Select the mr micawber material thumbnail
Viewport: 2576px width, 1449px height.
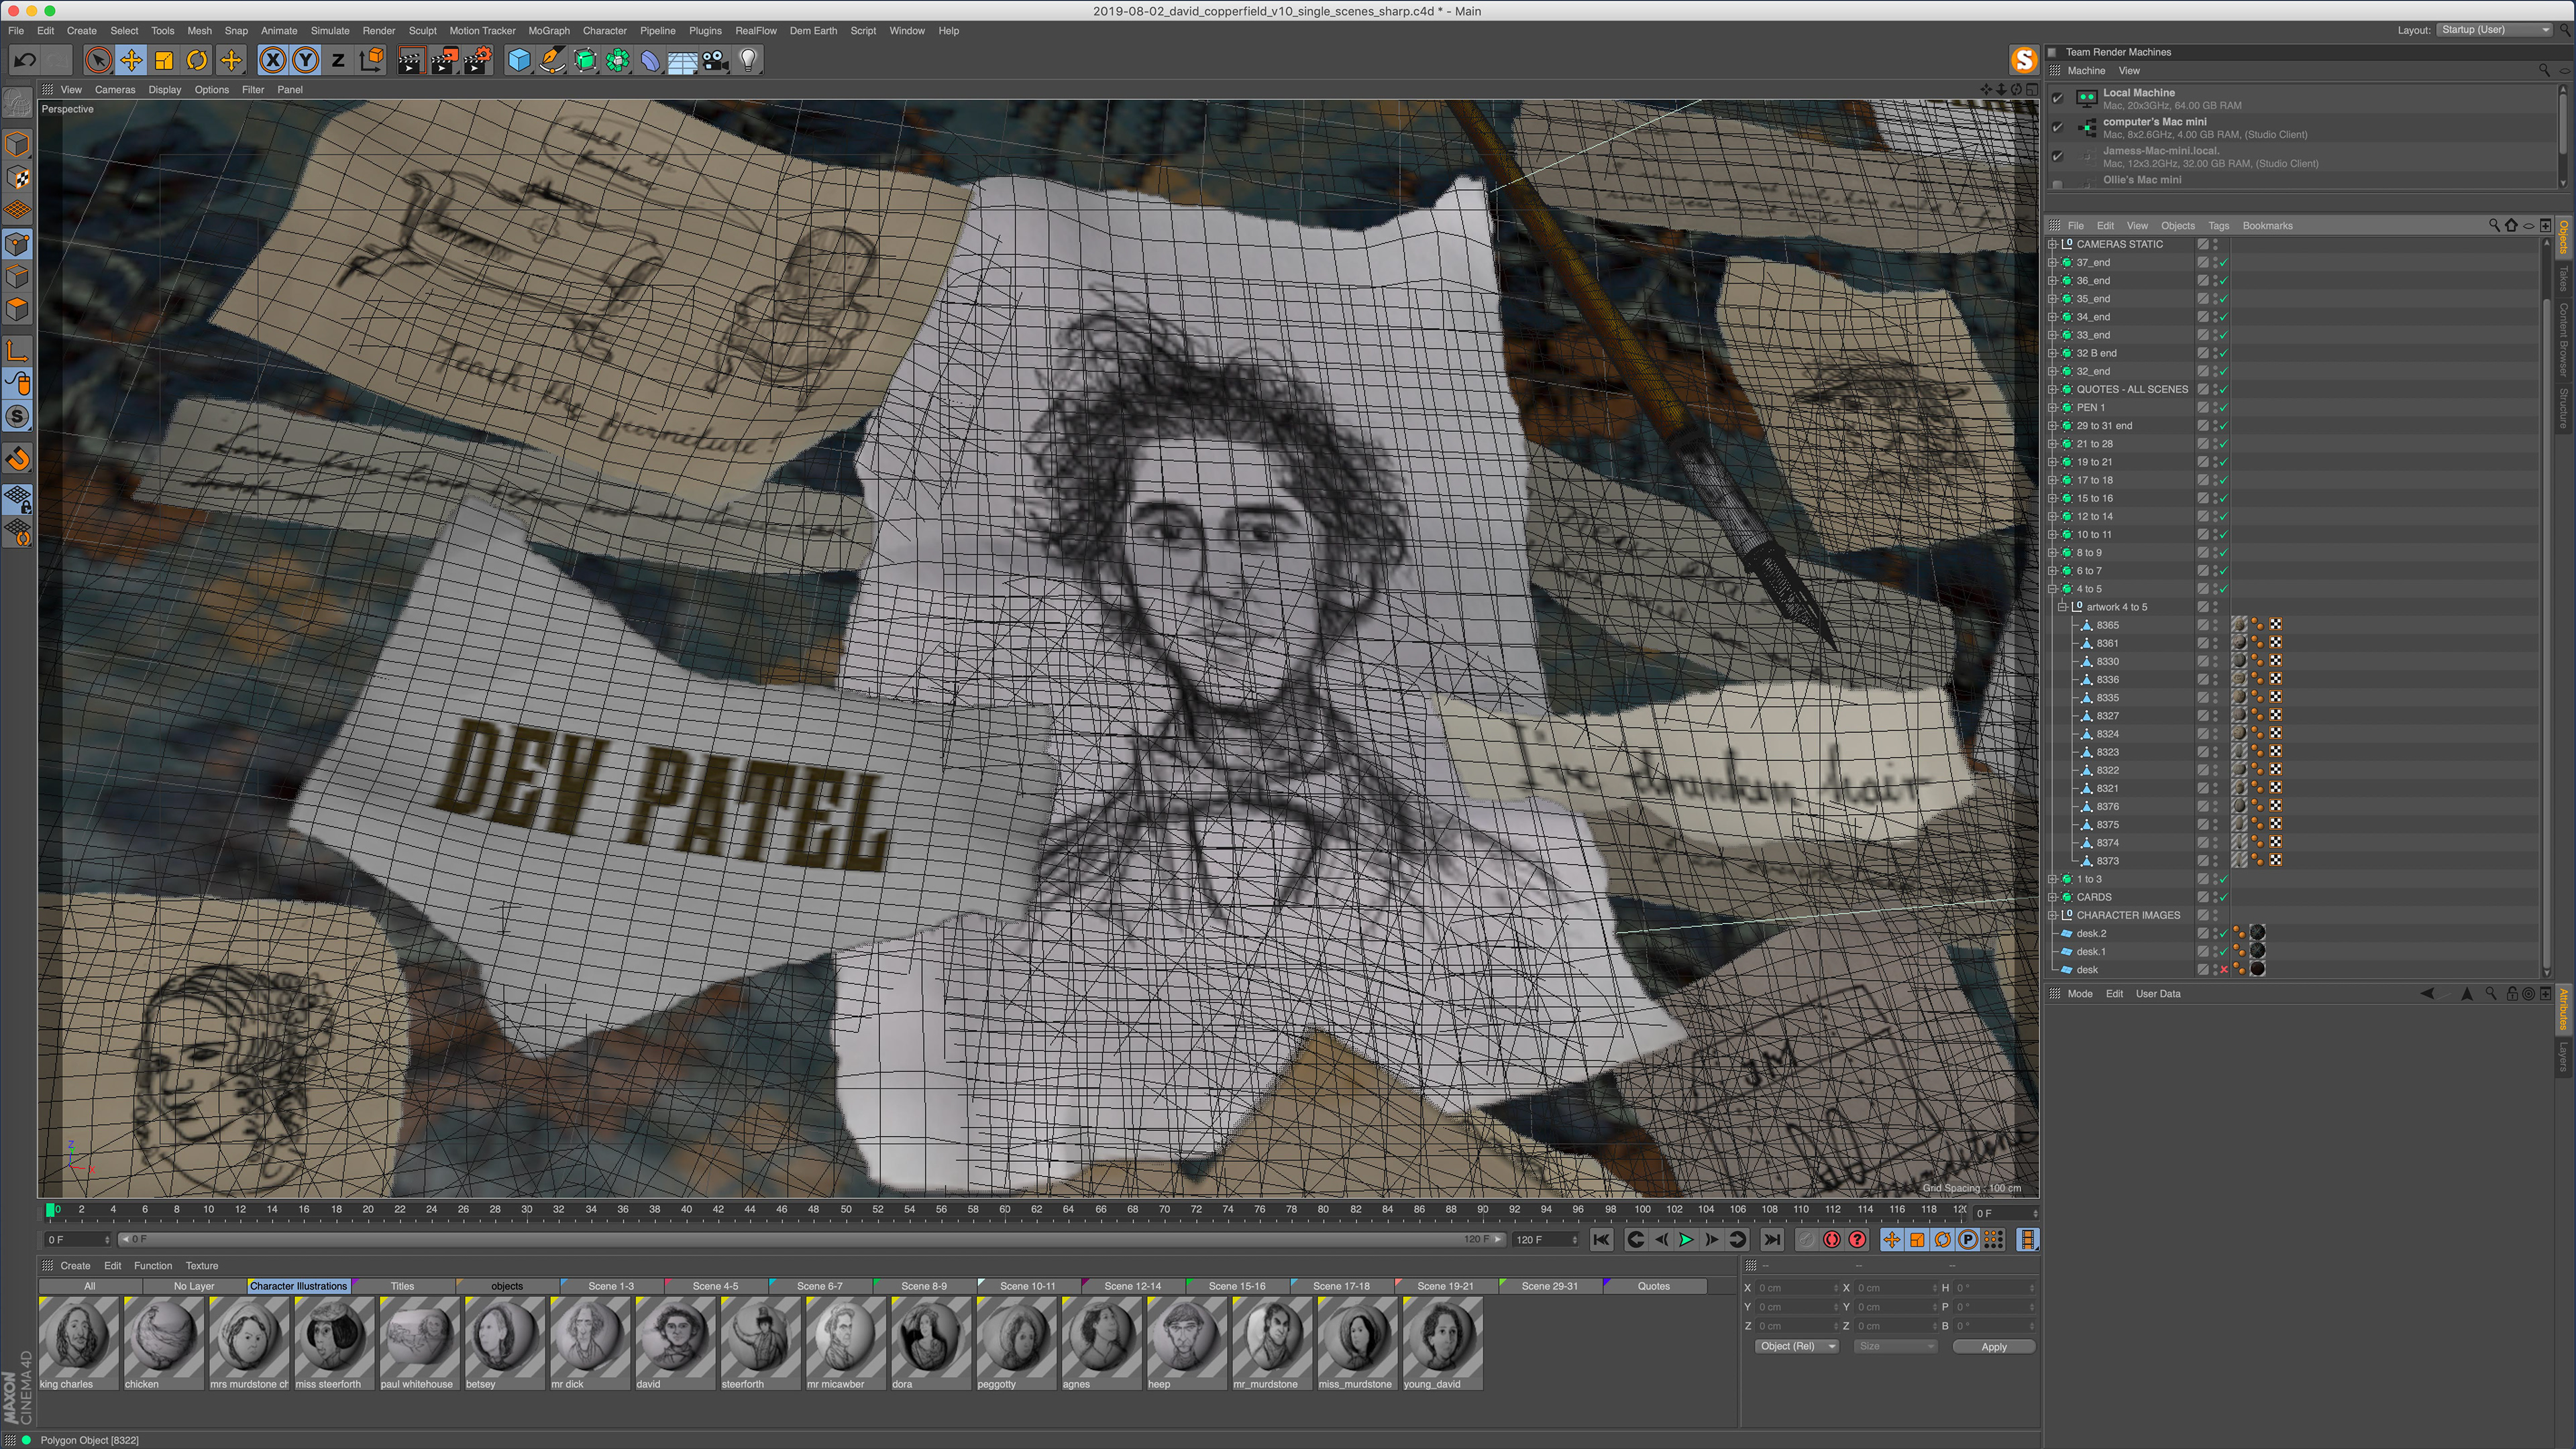click(845, 1343)
